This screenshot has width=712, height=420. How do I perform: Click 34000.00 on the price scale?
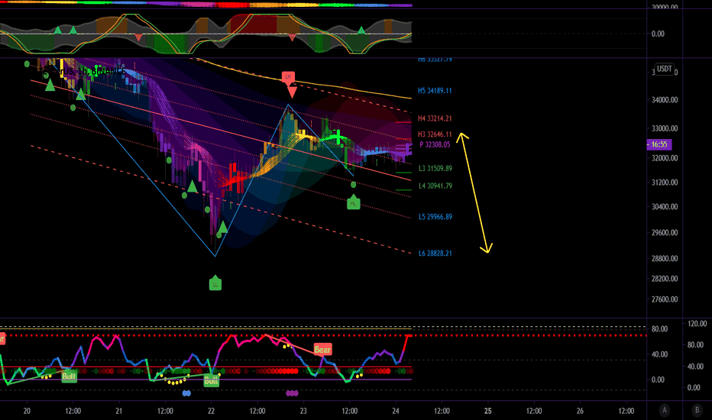[x=665, y=100]
